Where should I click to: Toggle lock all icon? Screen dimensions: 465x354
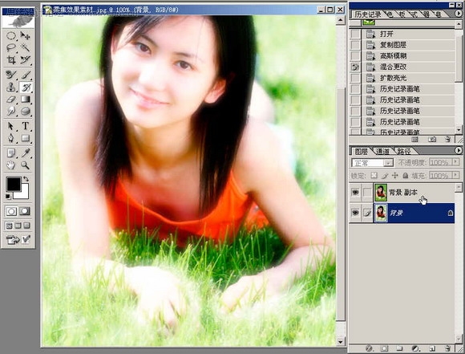pyautogui.click(x=406, y=176)
